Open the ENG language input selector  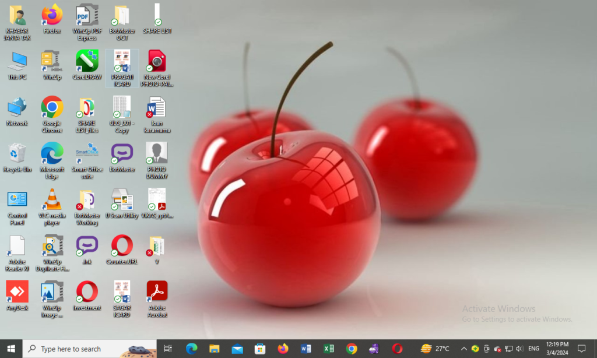[533, 349]
